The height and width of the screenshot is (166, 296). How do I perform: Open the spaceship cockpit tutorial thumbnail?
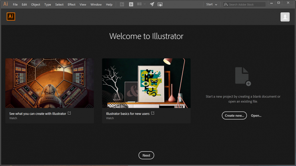coord(50,83)
